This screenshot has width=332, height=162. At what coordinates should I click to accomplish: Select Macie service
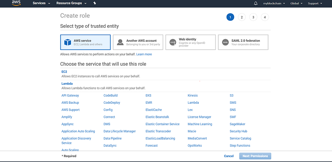click(x=192, y=131)
